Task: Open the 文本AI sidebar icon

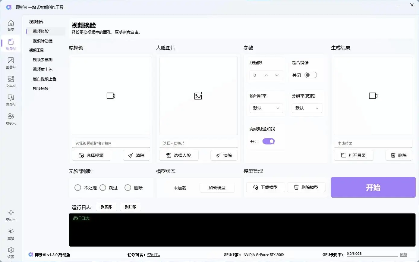Action: click(11, 82)
